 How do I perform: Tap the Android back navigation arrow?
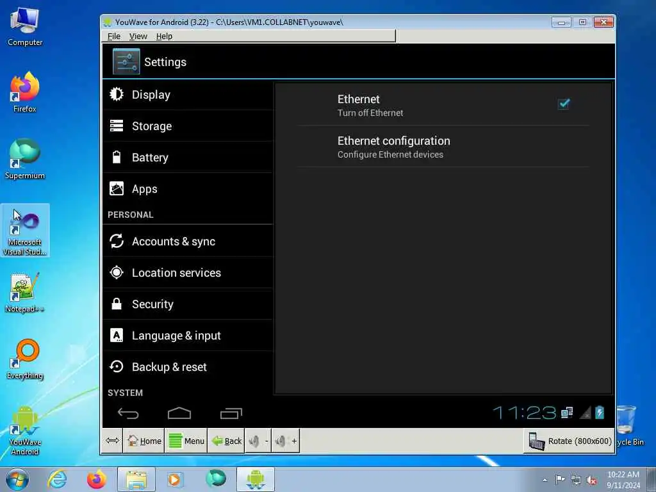coord(128,413)
